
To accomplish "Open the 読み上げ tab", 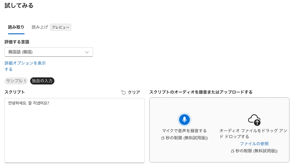I will point(40,27).
